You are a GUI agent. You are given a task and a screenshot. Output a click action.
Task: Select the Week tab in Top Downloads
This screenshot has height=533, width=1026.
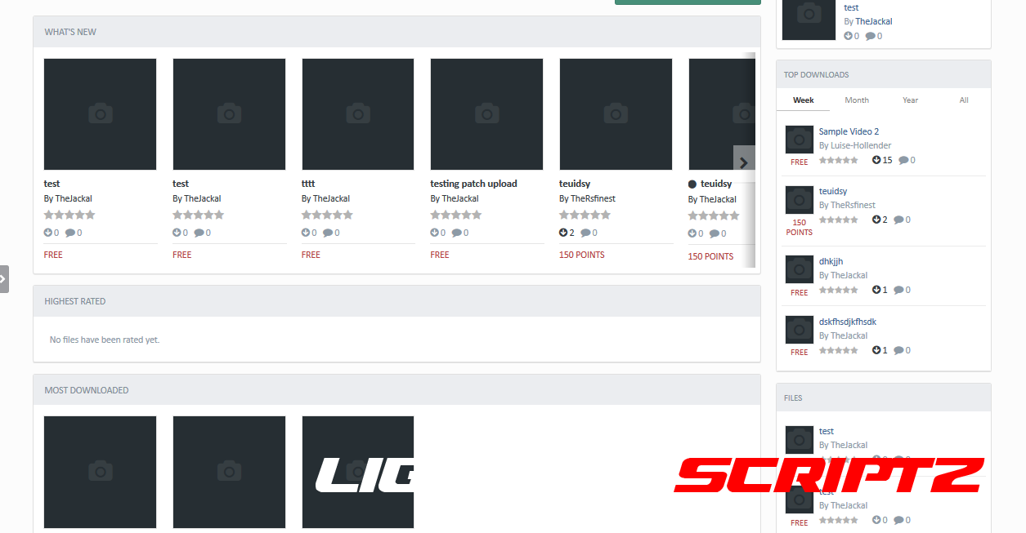(x=803, y=100)
